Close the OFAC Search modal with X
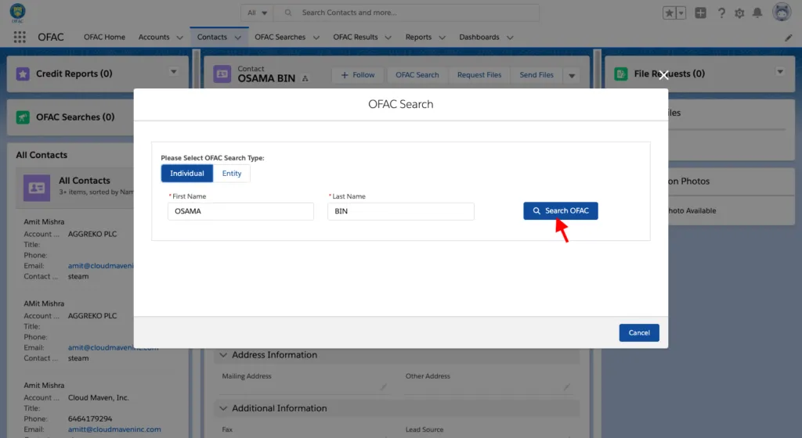 (x=663, y=75)
